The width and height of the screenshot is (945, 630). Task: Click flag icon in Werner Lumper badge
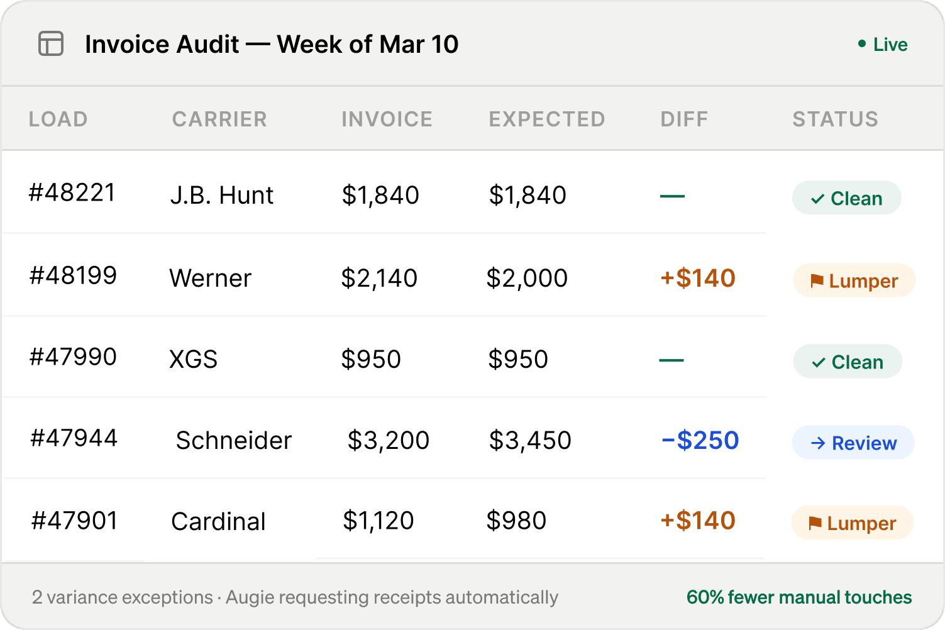pos(817,281)
